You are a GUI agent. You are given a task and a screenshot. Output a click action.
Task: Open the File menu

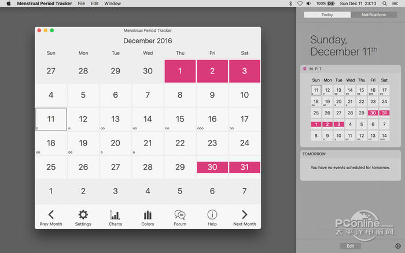tap(82, 3)
